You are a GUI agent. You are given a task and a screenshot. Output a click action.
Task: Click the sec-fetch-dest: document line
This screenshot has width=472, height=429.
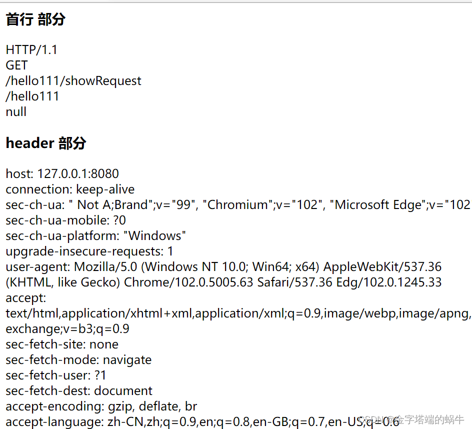pos(79,391)
